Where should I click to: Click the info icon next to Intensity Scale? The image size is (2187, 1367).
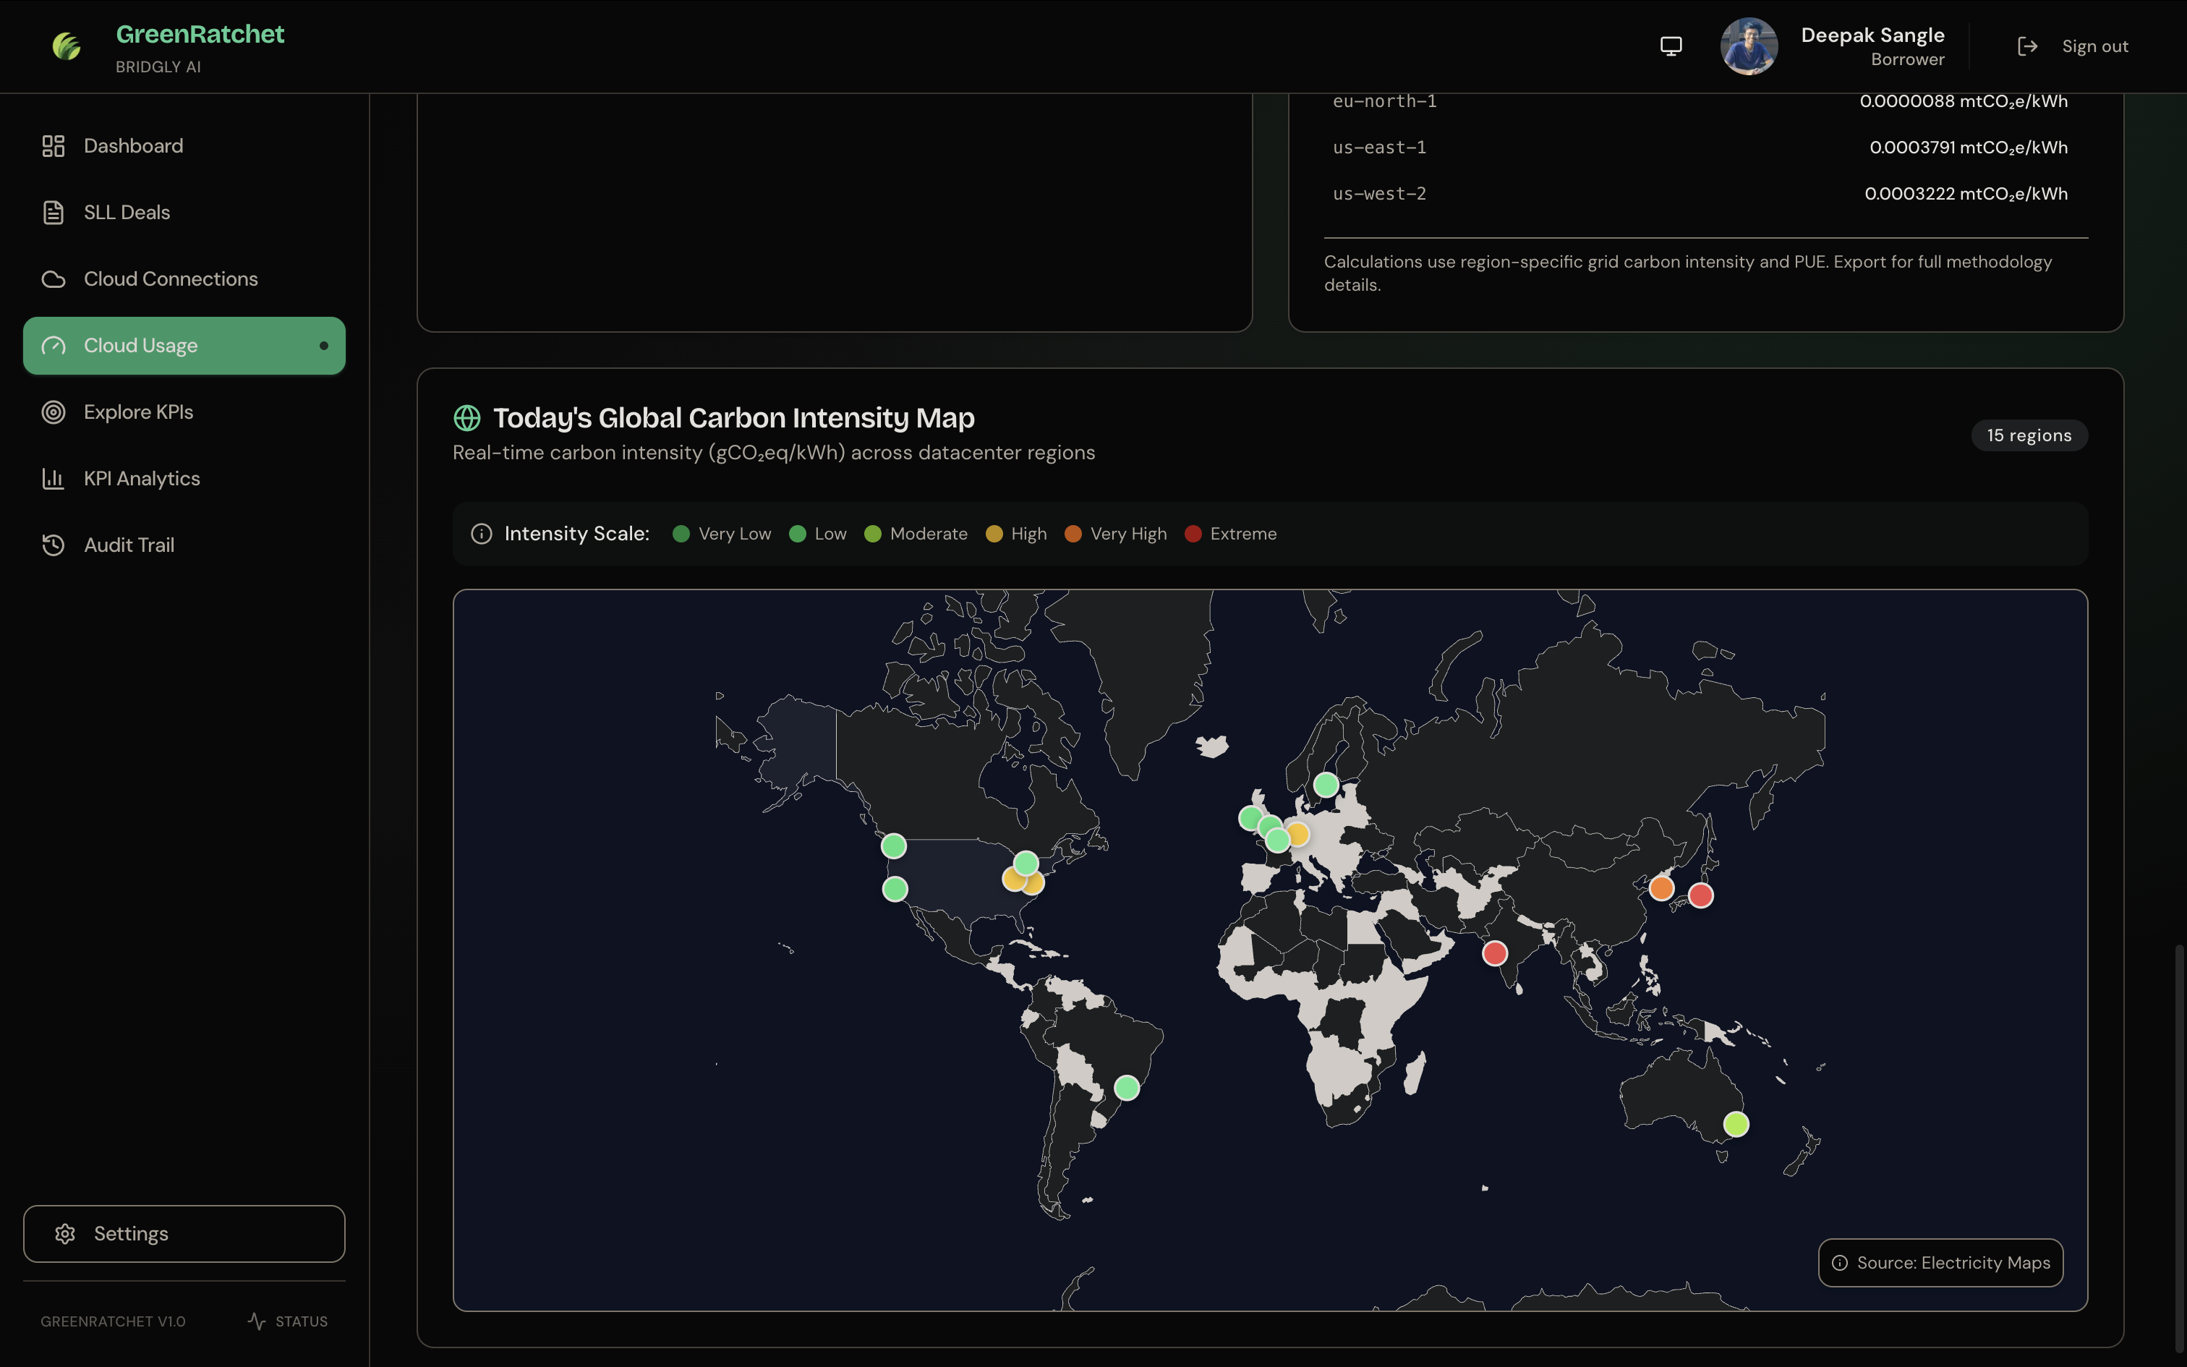482,534
